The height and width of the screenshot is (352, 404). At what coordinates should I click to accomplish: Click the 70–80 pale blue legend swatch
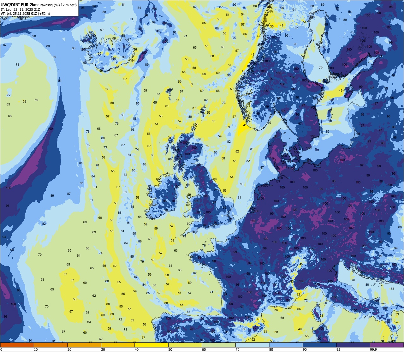[x=252, y=345]
